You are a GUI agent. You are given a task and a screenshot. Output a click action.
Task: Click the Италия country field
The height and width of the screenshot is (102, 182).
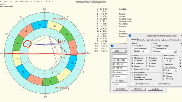point(120,76)
